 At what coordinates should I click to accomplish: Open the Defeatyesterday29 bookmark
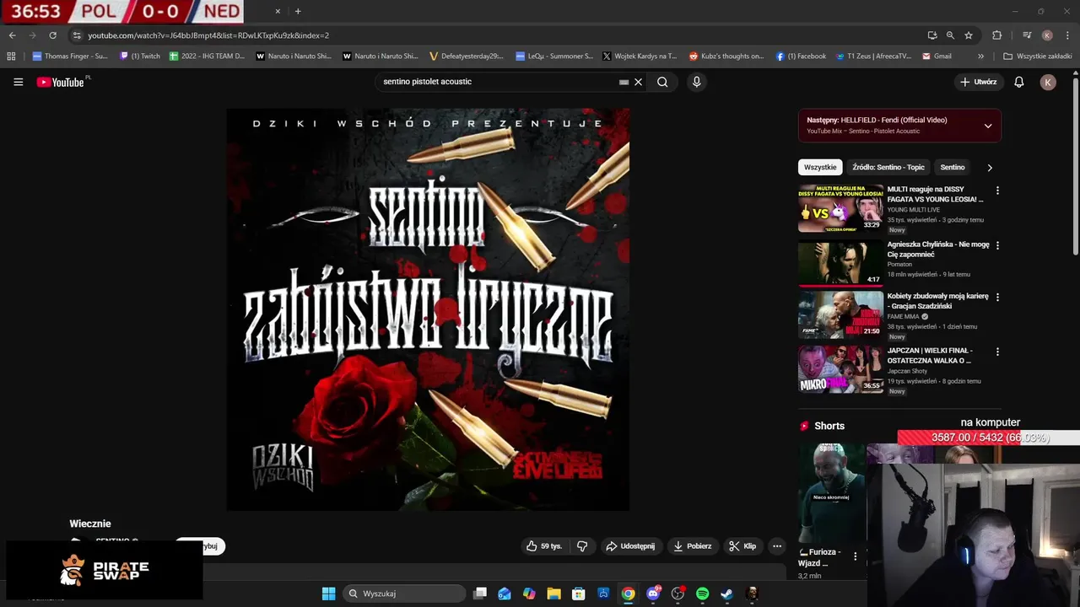(467, 56)
